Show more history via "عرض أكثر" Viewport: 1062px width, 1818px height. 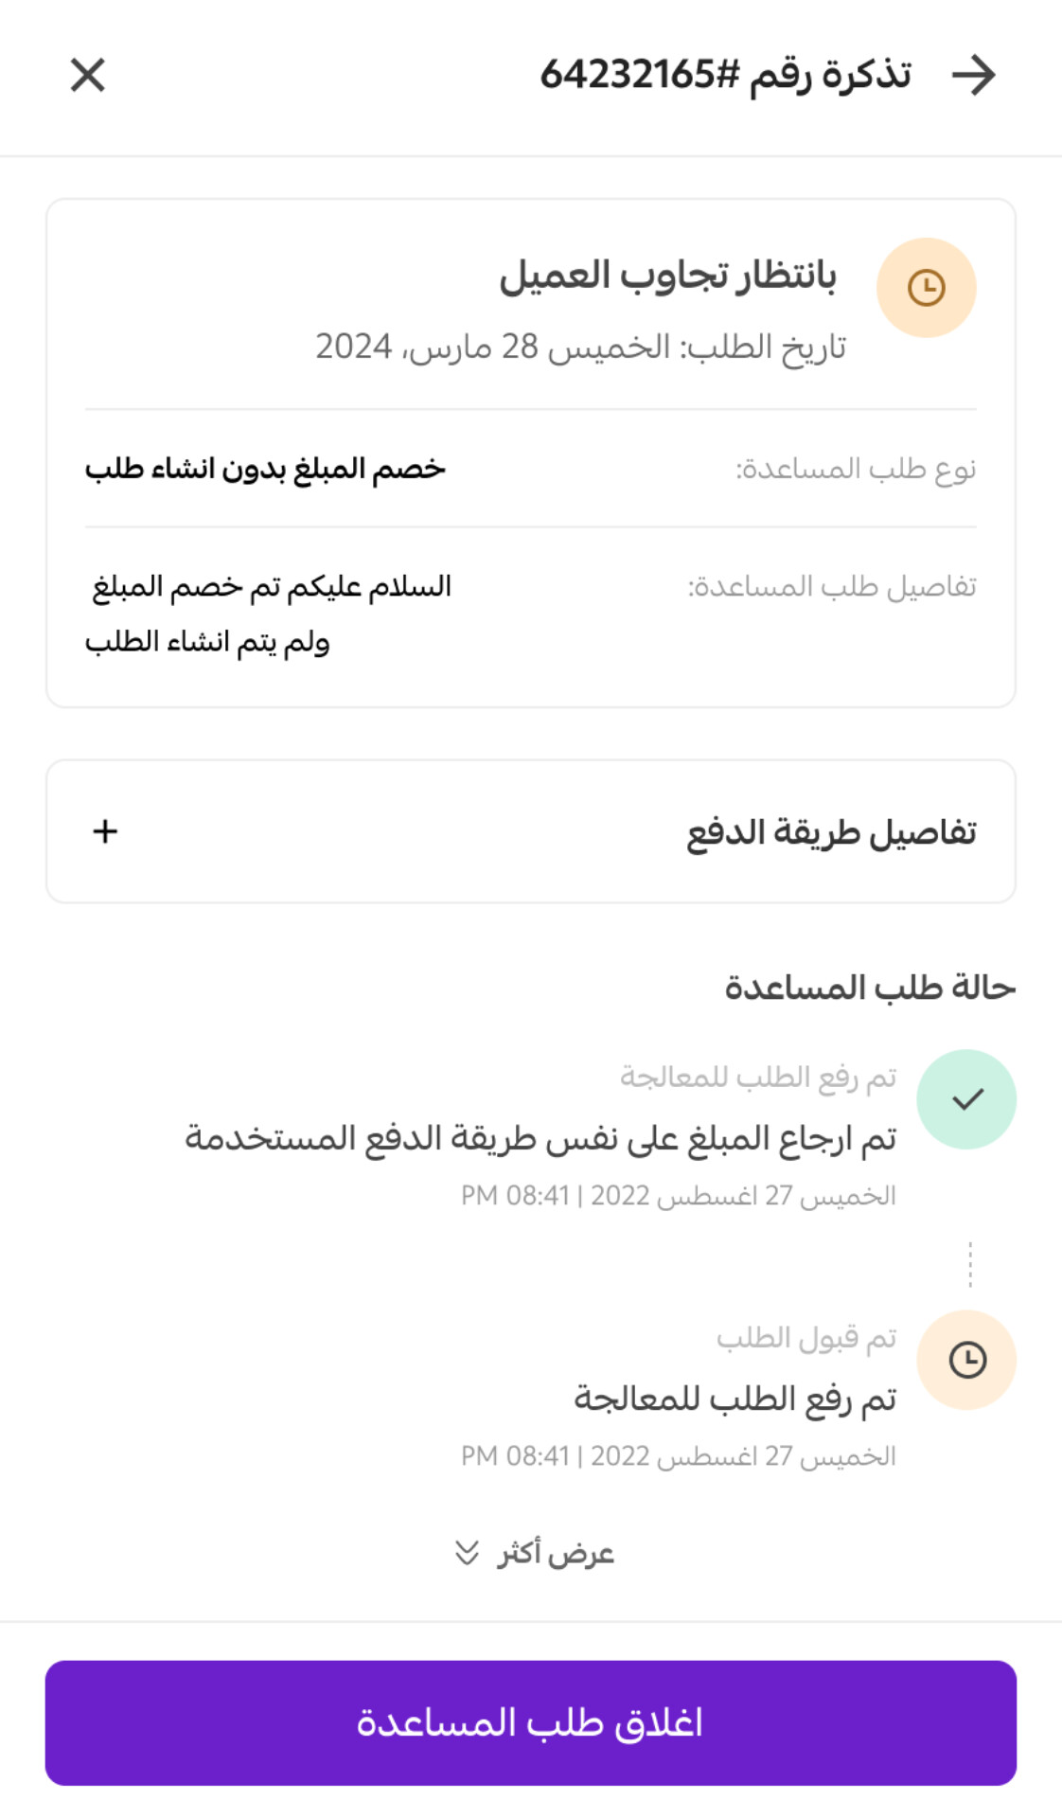point(556,1554)
